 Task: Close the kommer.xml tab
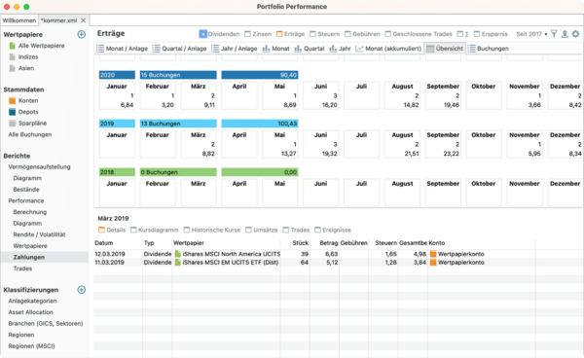pyautogui.click(x=84, y=20)
